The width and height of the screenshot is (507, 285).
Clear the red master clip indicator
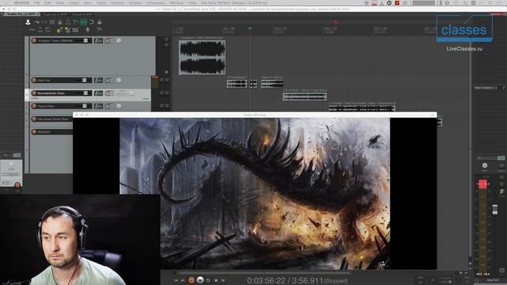(x=482, y=184)
